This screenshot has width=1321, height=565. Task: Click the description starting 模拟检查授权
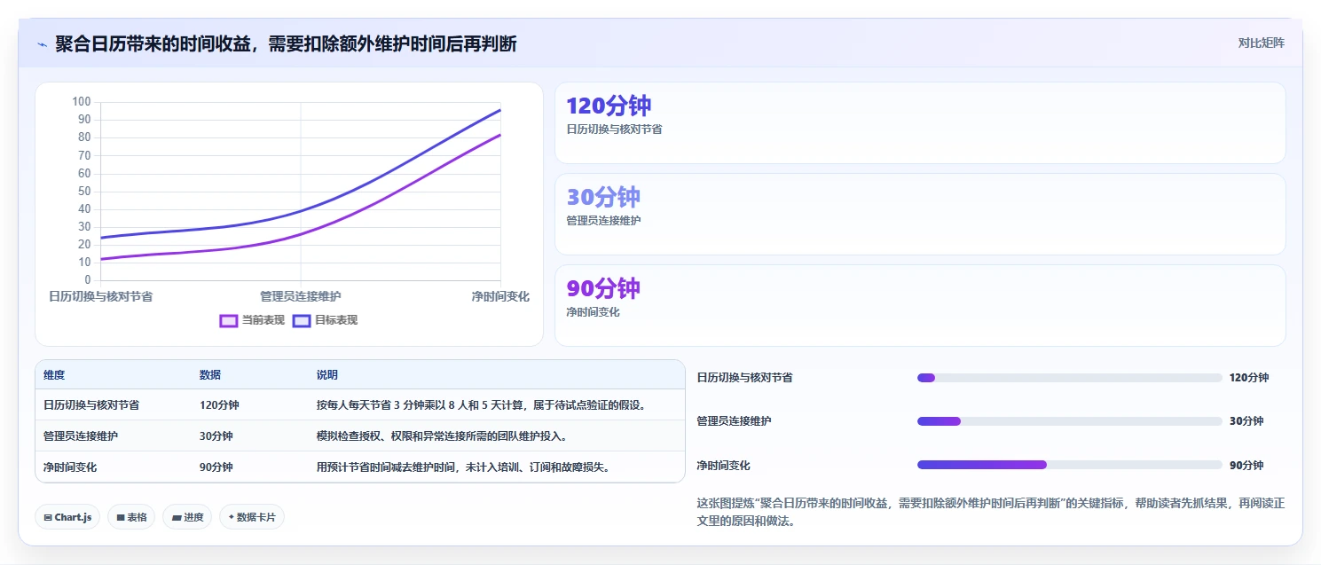pos(442,436)
